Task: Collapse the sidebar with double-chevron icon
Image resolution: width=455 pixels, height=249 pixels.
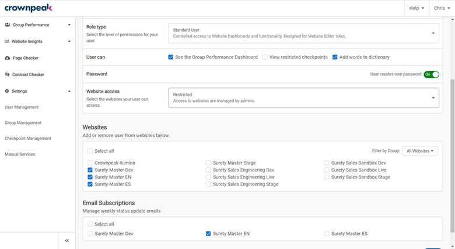Action: tap(66, 241)
